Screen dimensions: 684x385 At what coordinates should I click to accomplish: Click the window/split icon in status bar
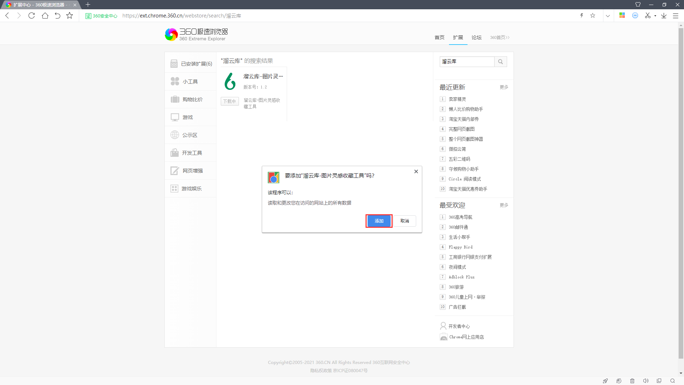659,381
